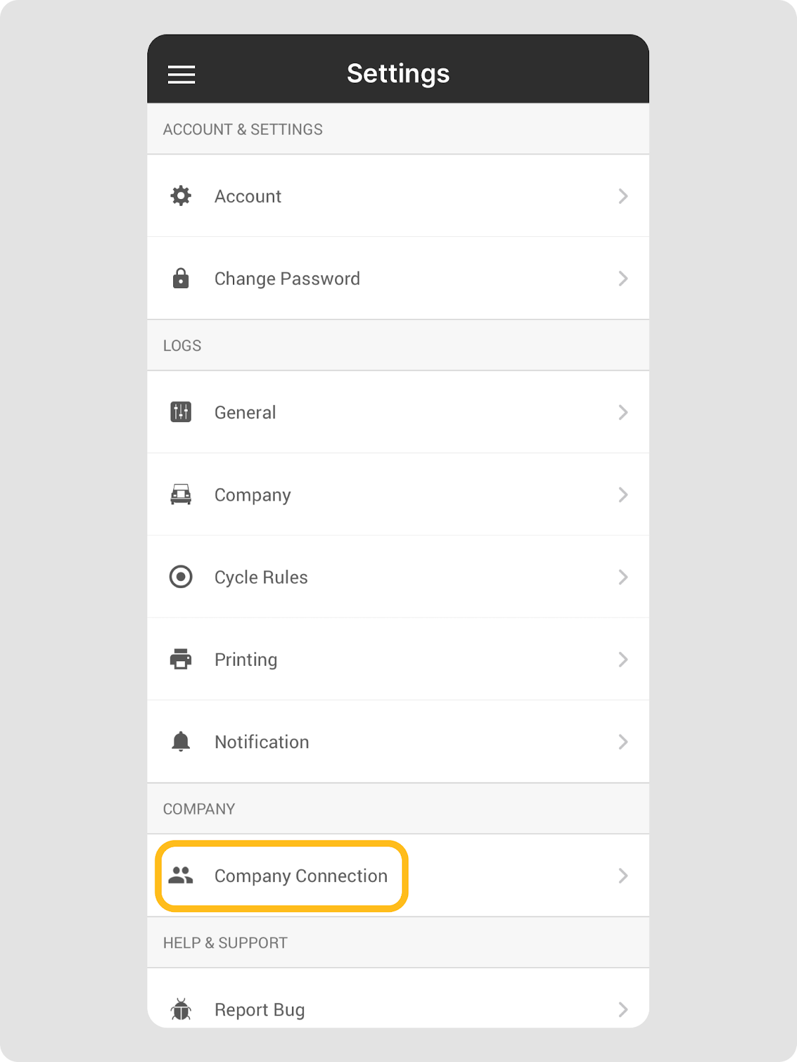Open the General logs settings
797x1062 pixels.
point(245,412)
